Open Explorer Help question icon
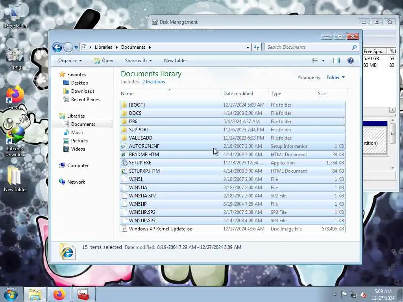 [x=351, y=61]
